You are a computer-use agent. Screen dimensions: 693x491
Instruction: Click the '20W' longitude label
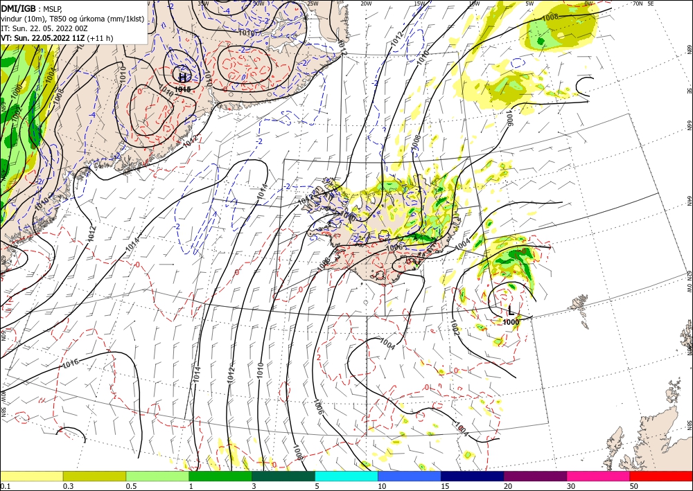tap(366, 3)
